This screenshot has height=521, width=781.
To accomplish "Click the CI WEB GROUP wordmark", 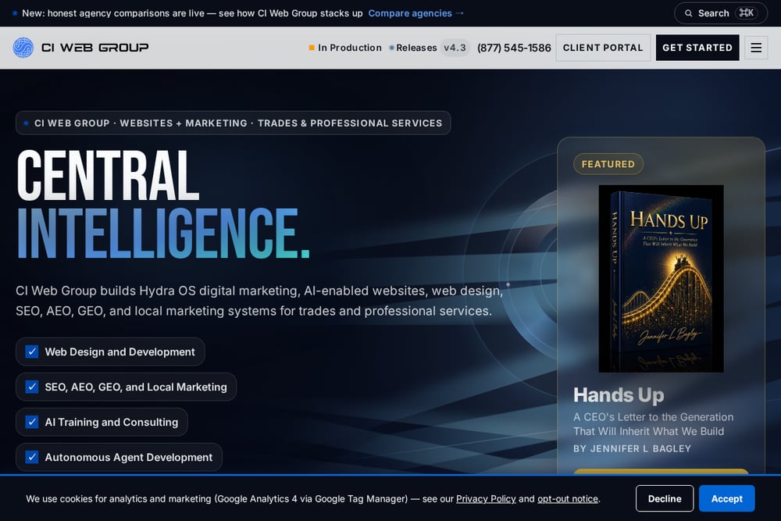I will tap(95, 48).
